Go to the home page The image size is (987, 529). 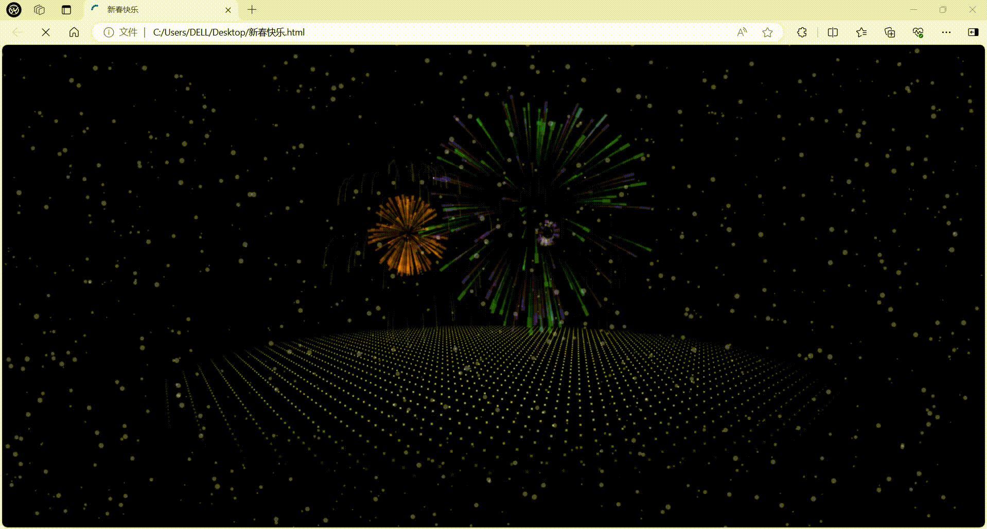(74, 32)
